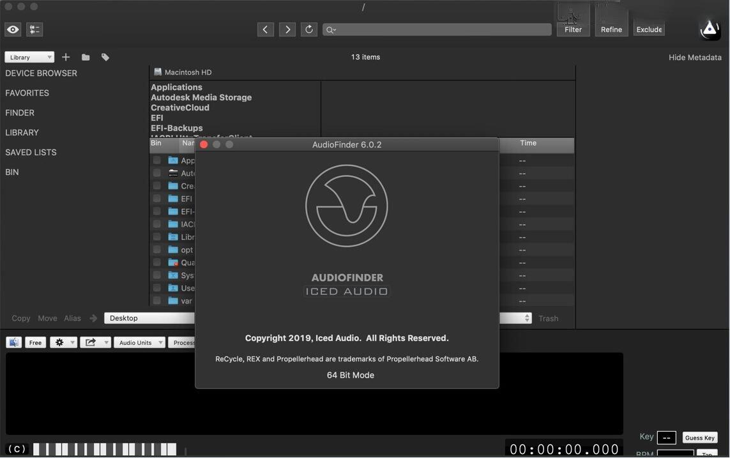The height and width of the screenshot is (458, 730).
Task: Go back with the left arrow button
Action: 266,29
